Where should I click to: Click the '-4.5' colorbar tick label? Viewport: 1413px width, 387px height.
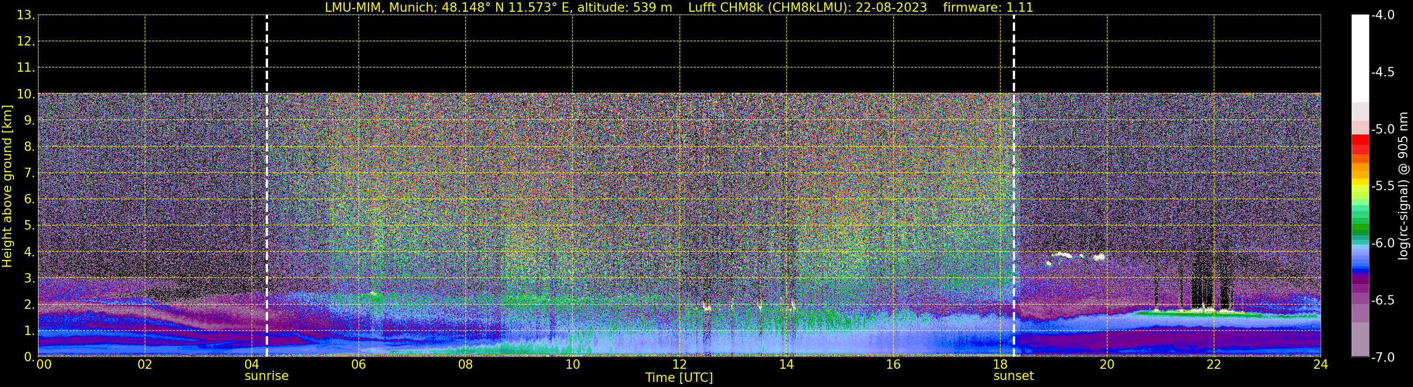click(x=1382, y=72)
